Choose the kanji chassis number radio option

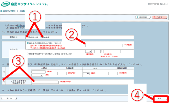tap(28, 53)
